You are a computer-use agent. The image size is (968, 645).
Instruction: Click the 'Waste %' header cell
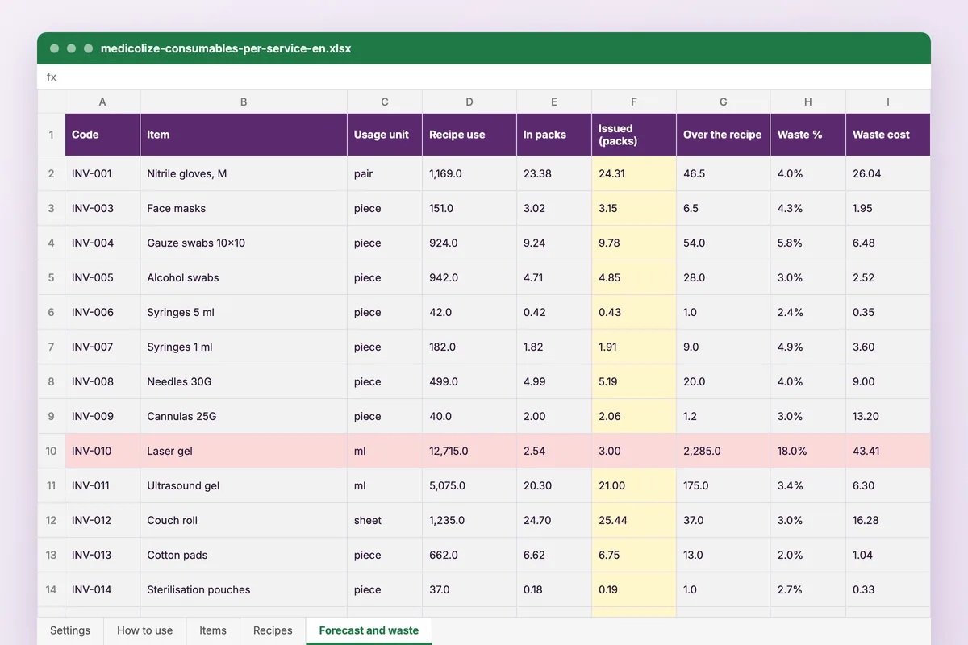point(808,135)
